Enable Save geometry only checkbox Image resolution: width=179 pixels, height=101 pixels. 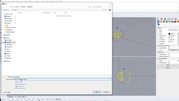tap(16, 84)
